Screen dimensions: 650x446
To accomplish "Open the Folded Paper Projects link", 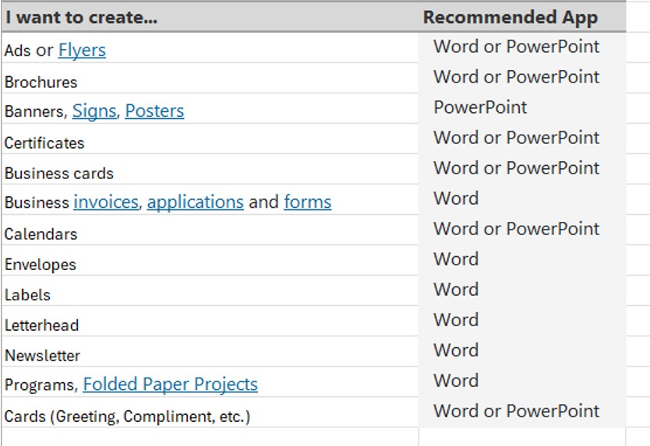I will (x=171, y=384).
